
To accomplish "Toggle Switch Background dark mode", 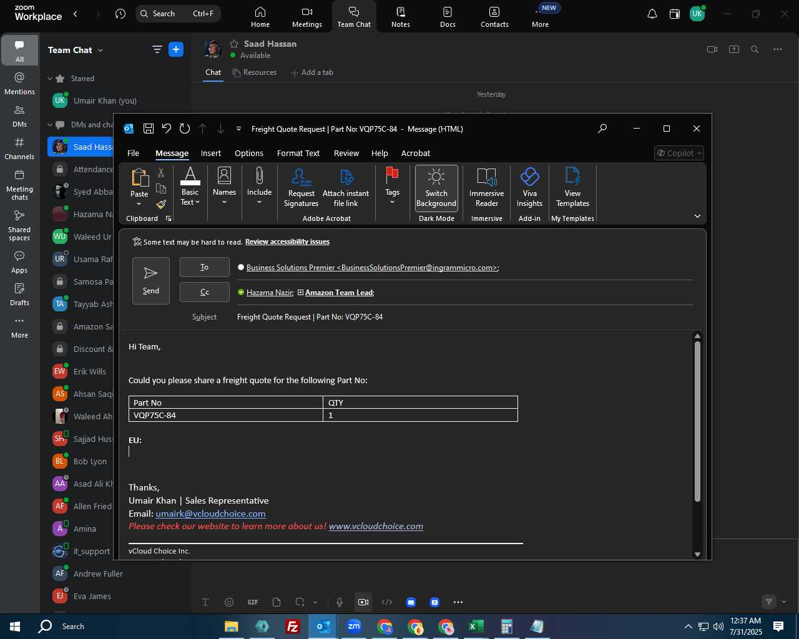I will [436, 187].
